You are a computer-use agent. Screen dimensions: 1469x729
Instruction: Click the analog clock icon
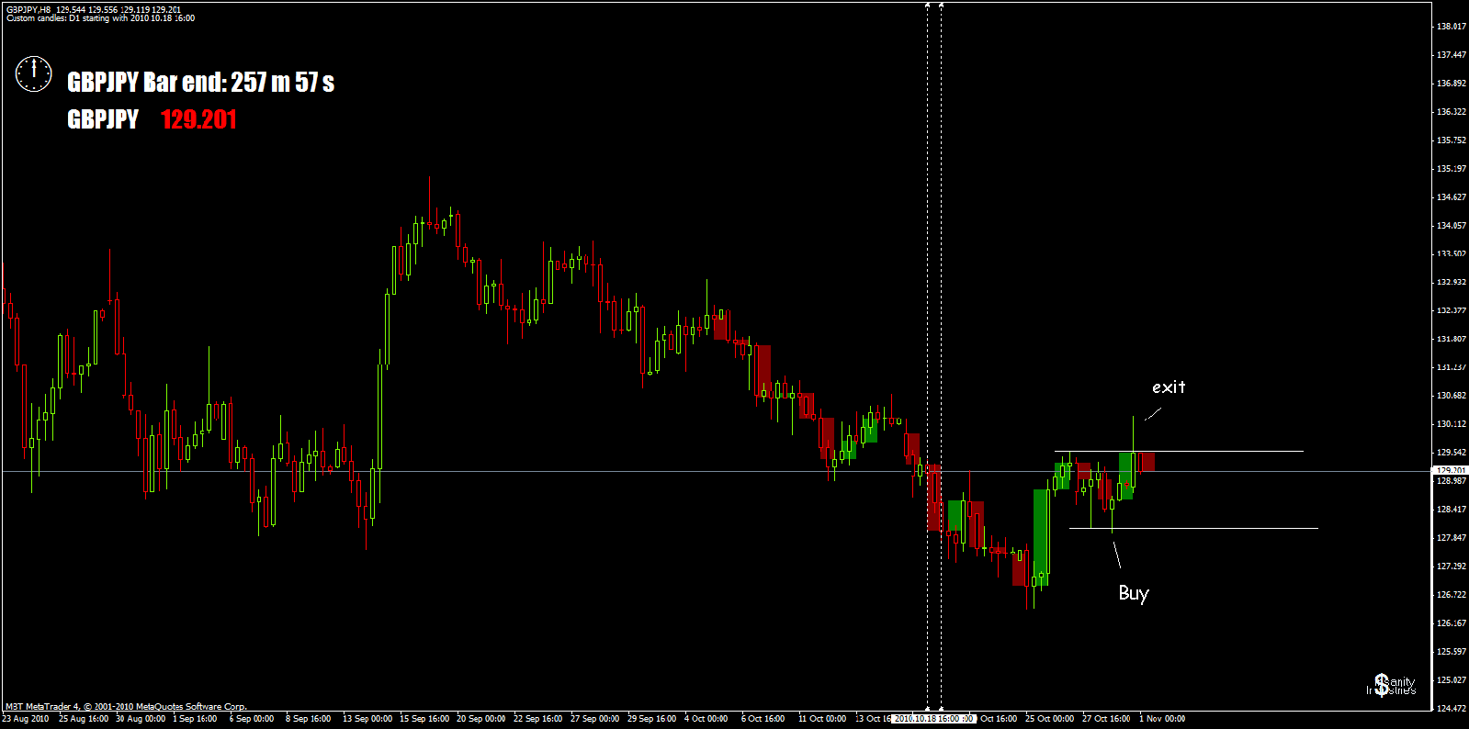(34, 74)
